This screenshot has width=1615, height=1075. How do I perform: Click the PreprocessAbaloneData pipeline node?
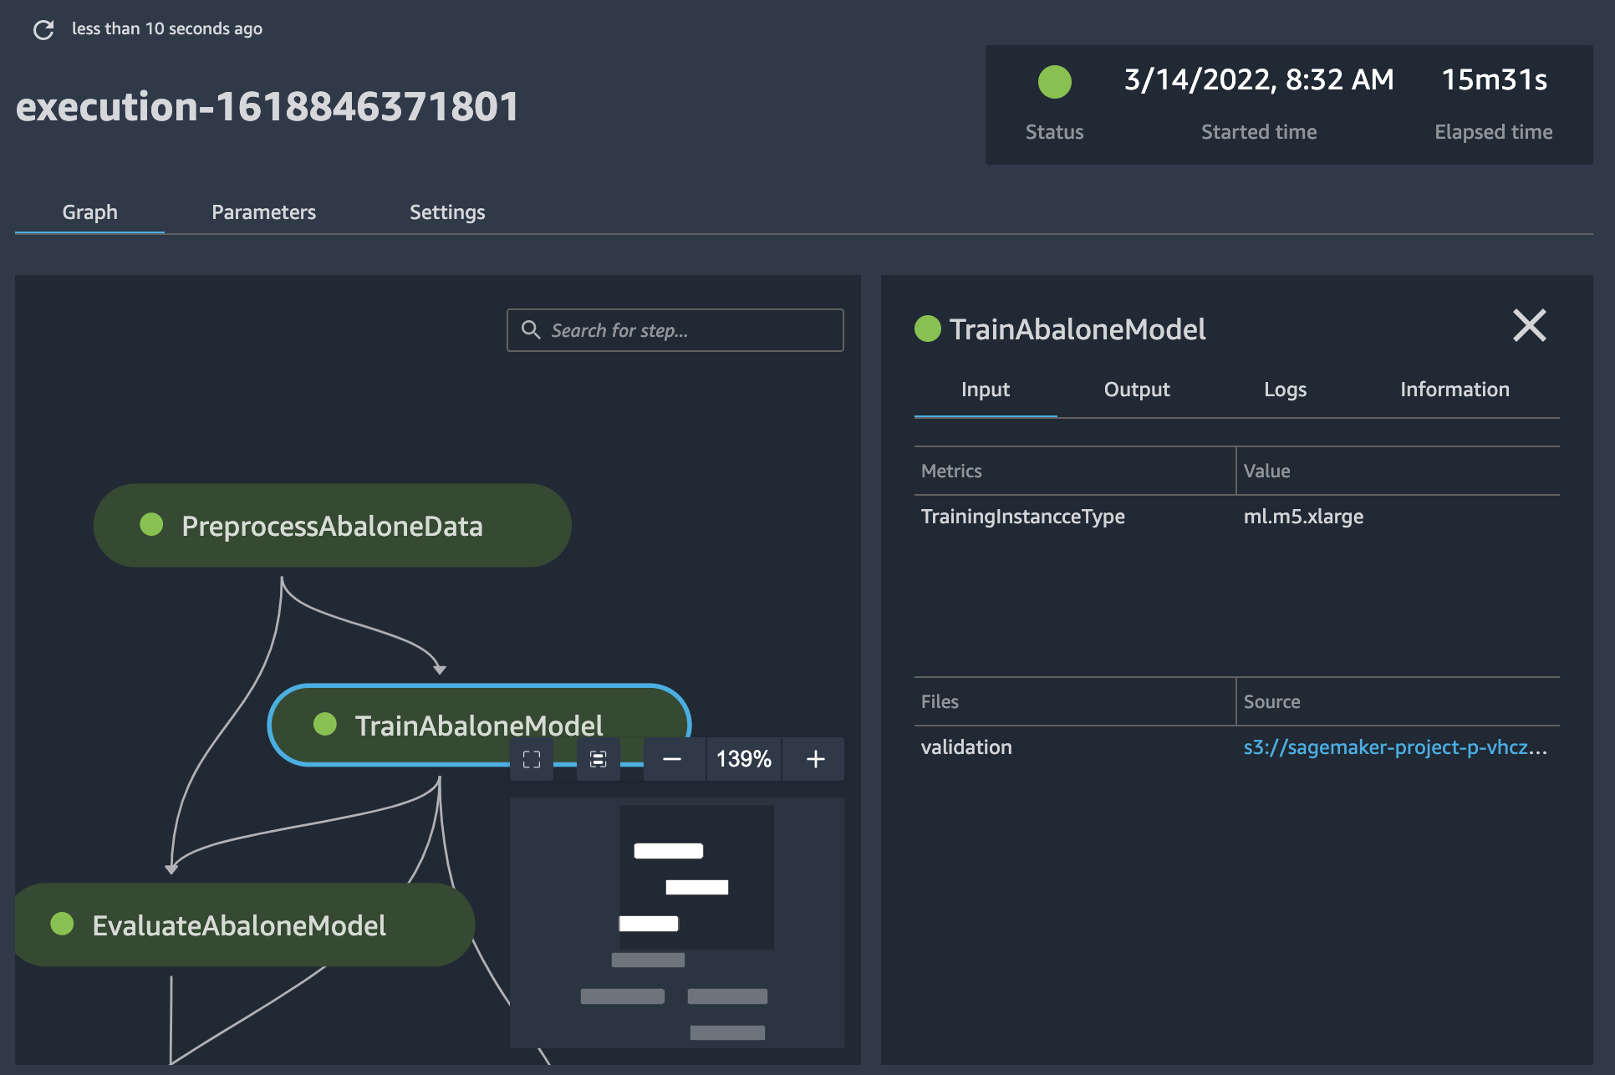tap(330, 524)
